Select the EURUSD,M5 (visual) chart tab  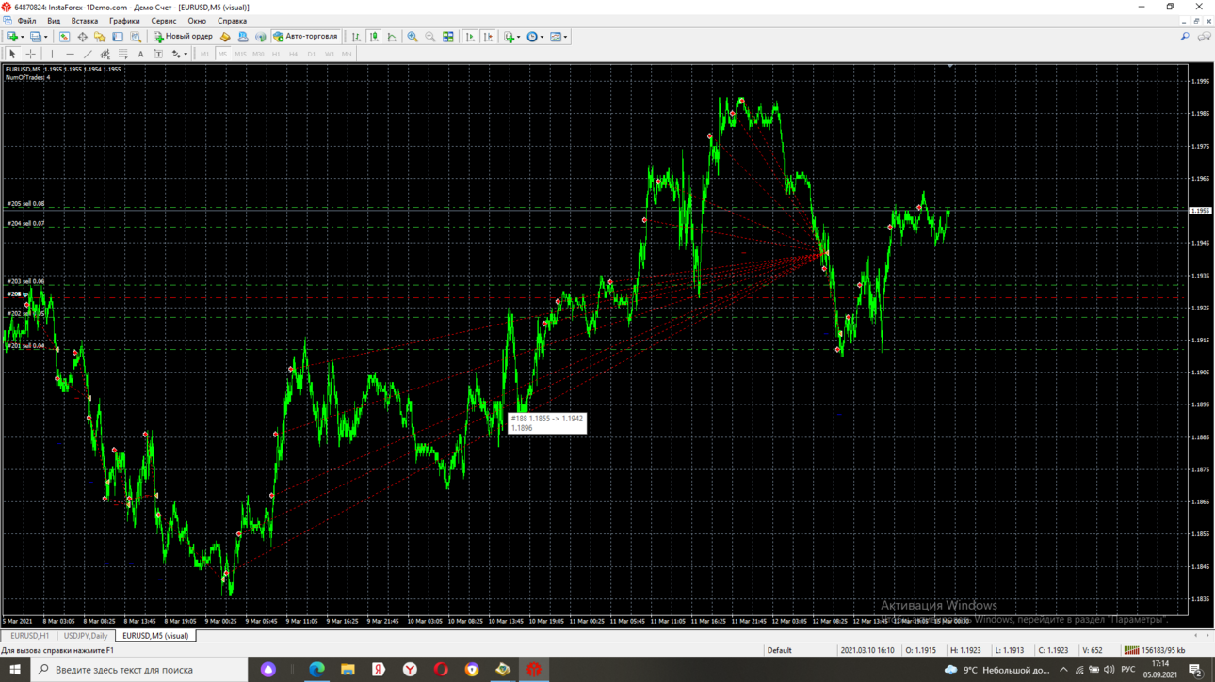coord(155,636)
